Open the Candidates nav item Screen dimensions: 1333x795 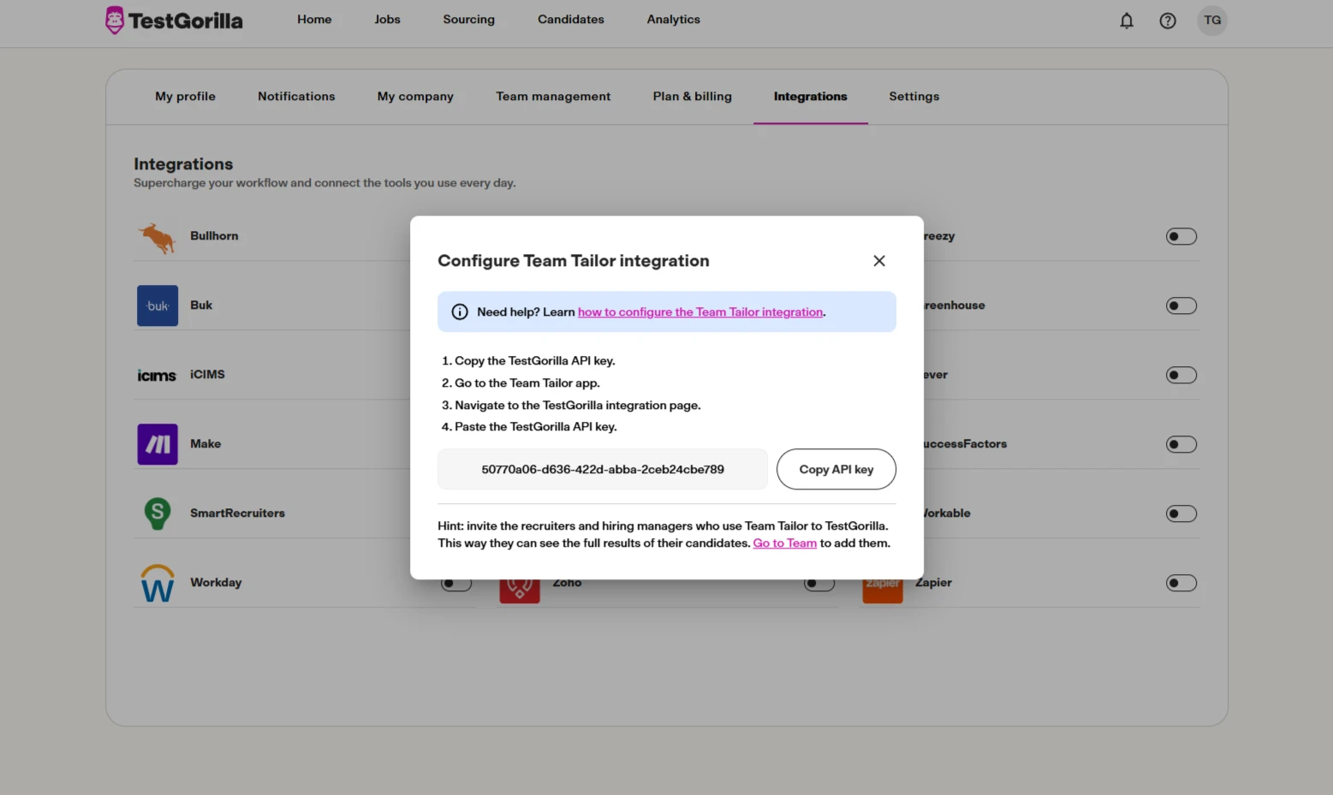coord(571,20)
